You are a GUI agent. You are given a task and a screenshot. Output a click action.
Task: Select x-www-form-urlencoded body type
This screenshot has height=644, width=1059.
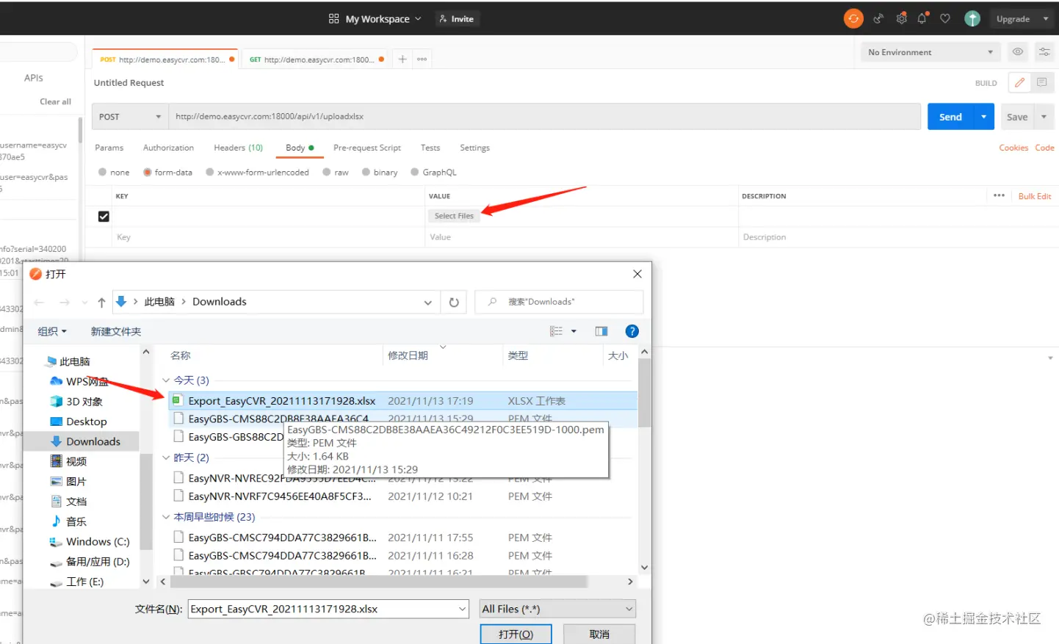pyautogui.click(x=210, y=173)
